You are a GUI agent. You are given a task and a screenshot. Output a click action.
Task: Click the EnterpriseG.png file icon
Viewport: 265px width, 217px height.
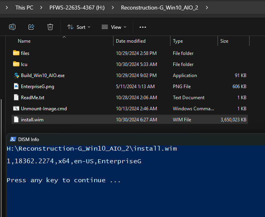(16, 86)
